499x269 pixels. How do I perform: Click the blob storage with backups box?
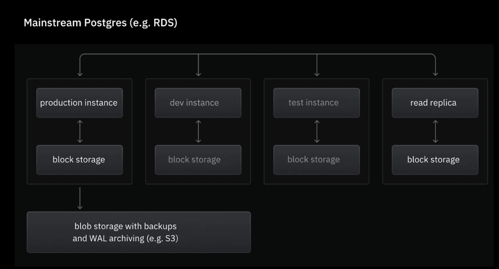click(x=139, y=232)
